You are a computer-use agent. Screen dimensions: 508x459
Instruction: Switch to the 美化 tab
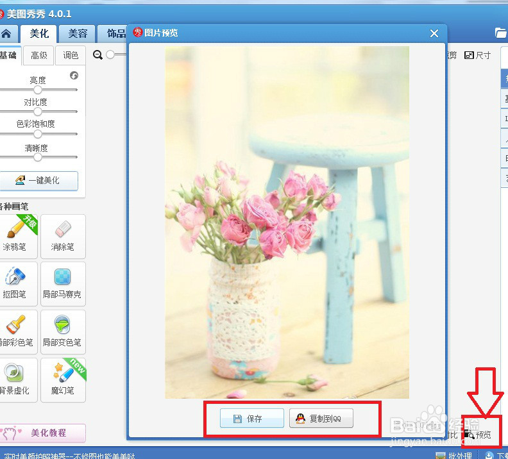[39, 34]
